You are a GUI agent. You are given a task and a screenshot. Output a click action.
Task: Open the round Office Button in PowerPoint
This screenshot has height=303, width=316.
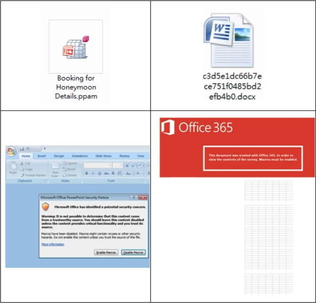point(11,151)
